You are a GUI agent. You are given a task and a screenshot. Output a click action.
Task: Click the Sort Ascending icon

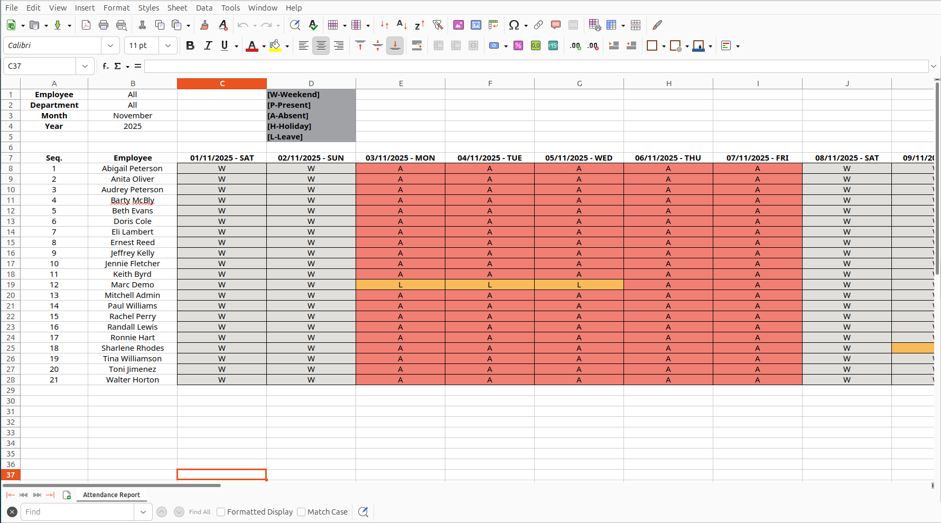coord(402,25)
